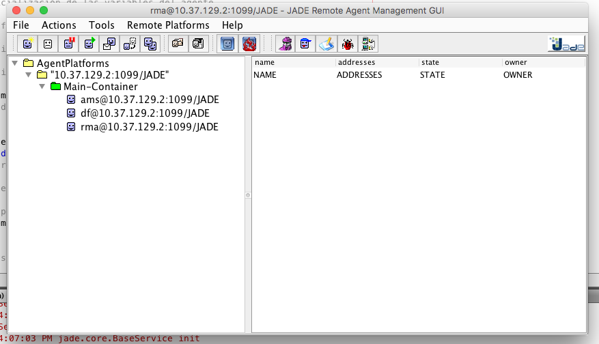Start a new agent via toolbar icon
This screenshot has height=344, width=599.
coord(27,44)
